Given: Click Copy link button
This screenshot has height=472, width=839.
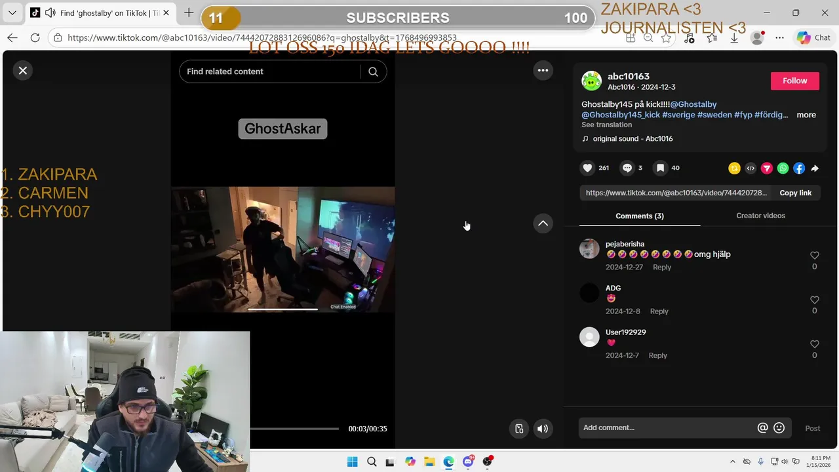Looking at the screenshot, I should click(x=796, y=193).
